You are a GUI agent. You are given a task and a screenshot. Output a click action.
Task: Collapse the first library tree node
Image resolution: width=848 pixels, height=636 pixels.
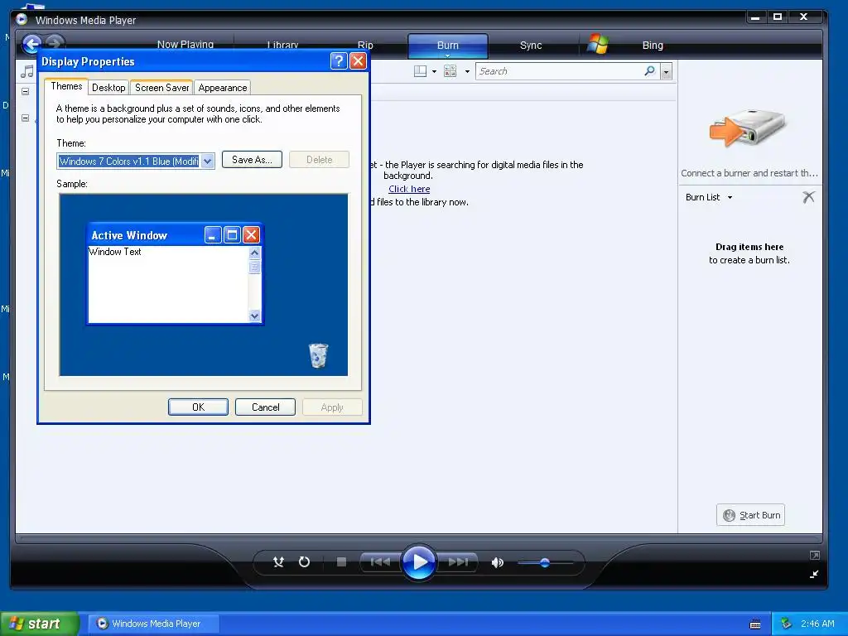point(26,91)
